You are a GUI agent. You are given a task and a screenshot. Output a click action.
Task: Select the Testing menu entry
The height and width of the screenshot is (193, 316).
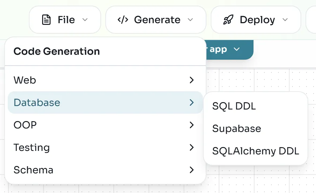[x=105, y=147]
